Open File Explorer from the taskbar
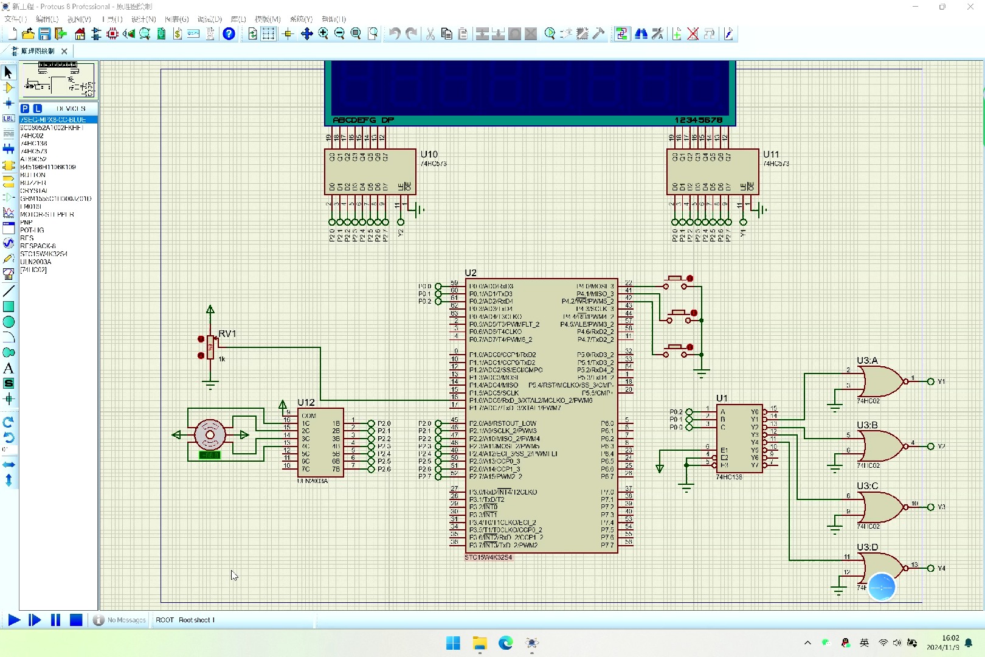 tap(480, 643)
